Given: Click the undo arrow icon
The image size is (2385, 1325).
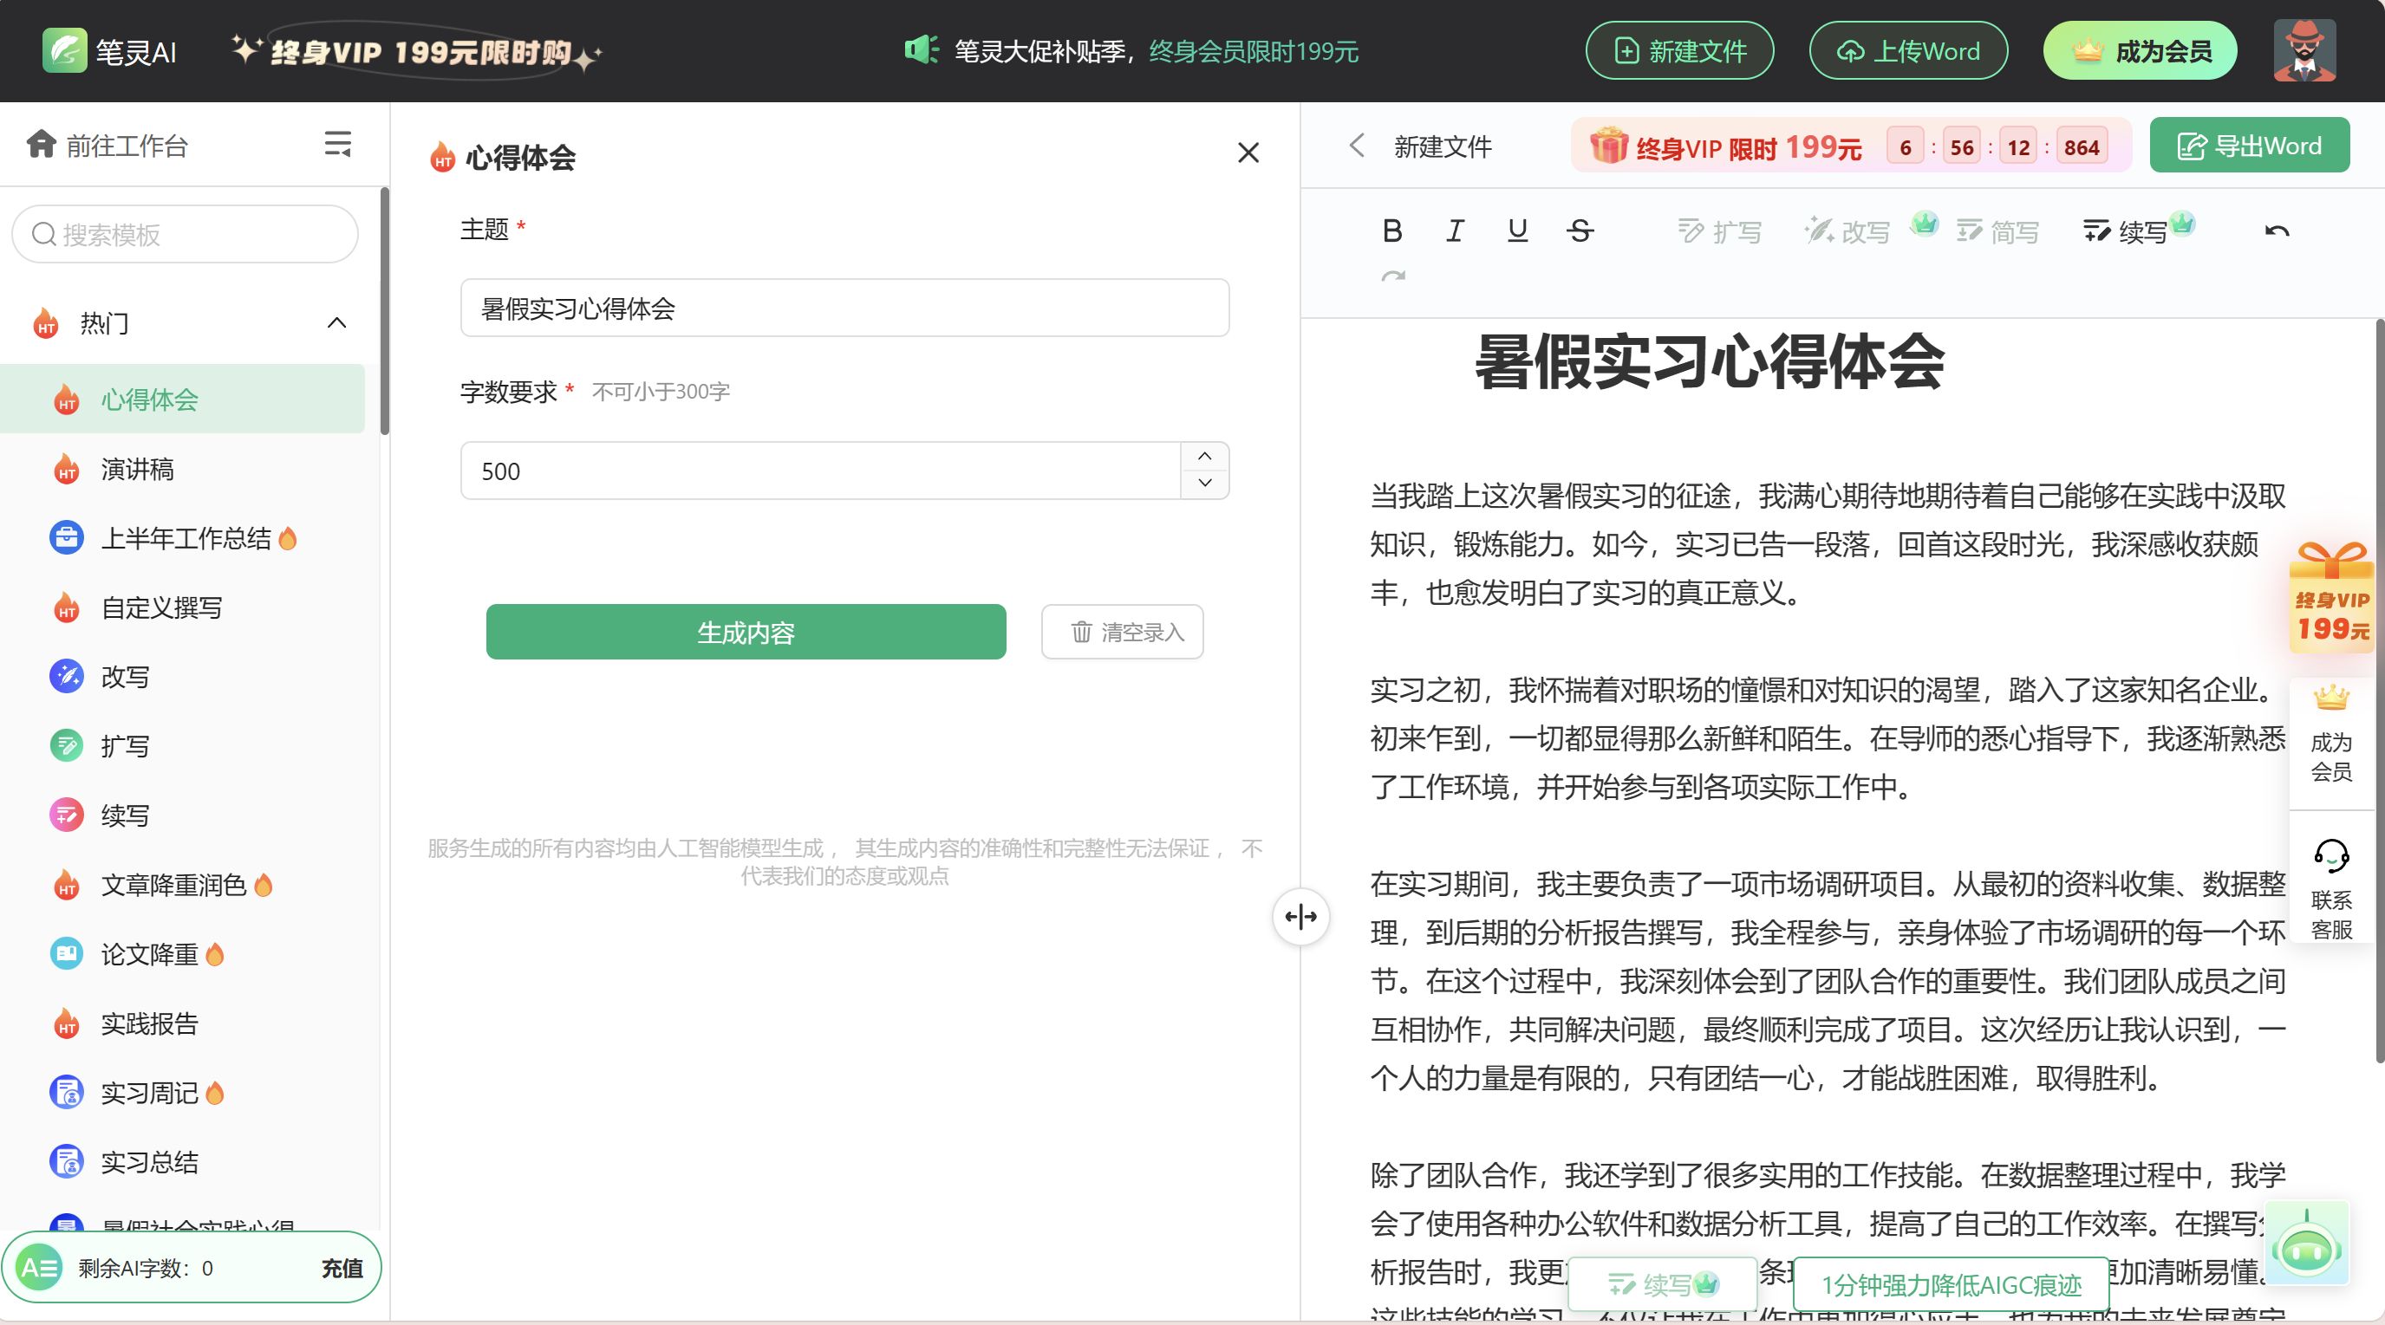Looking at the screenshot, I should [x=2277, y=231].
